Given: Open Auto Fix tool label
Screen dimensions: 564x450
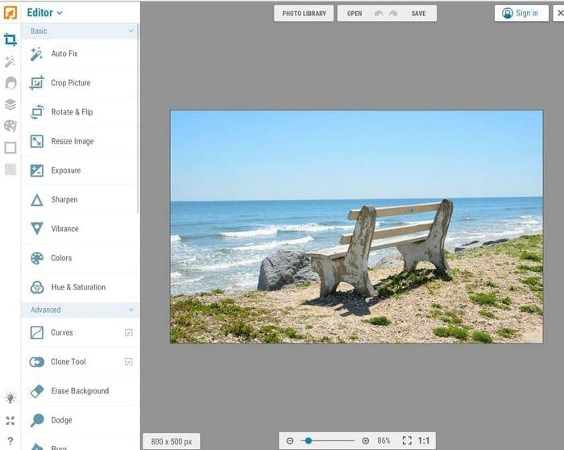Looking at the screenshot, I should (x=64, y=54).
